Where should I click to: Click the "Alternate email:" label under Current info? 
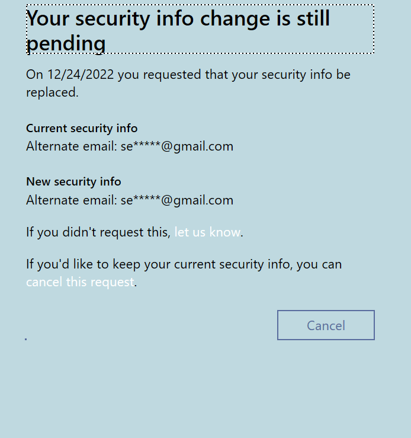coord(72,146)
